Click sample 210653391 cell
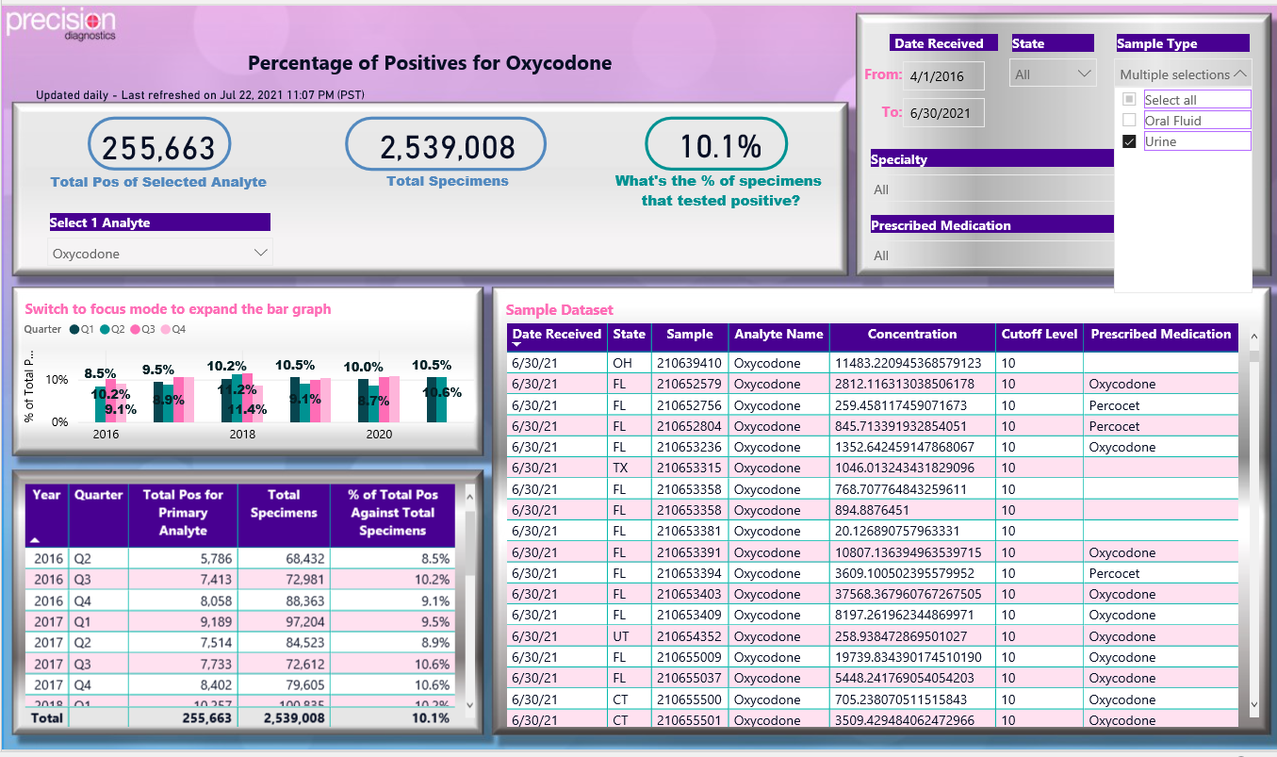This screenshot has height=757, width=1277. pos(689,552)
